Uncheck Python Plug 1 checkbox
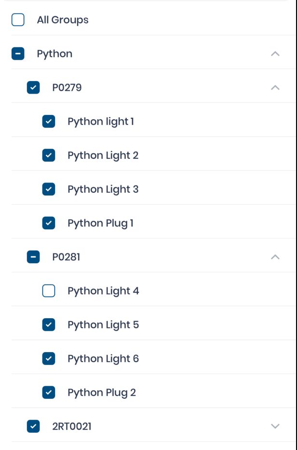The width and height of the screenshot is (297, 450). 49,223
